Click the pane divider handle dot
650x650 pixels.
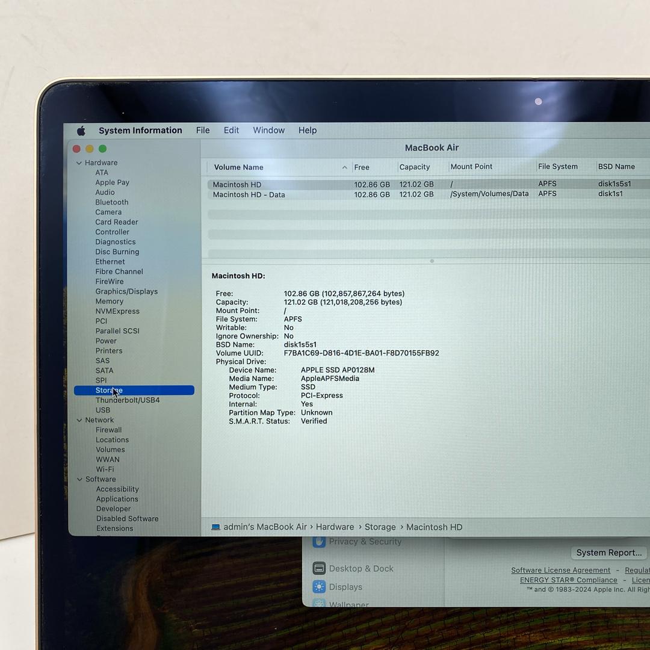(432, 261)
